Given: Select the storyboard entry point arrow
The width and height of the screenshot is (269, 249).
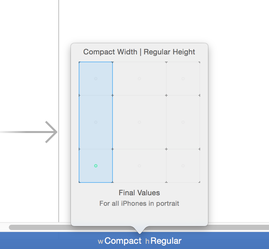Looking at the screenshot, I should (x=51, y=132).
